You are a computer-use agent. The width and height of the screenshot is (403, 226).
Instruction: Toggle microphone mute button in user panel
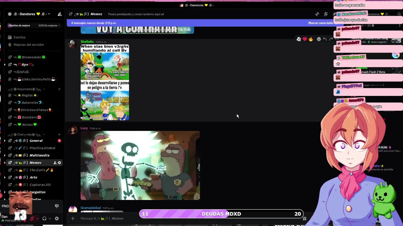point(32,218)
